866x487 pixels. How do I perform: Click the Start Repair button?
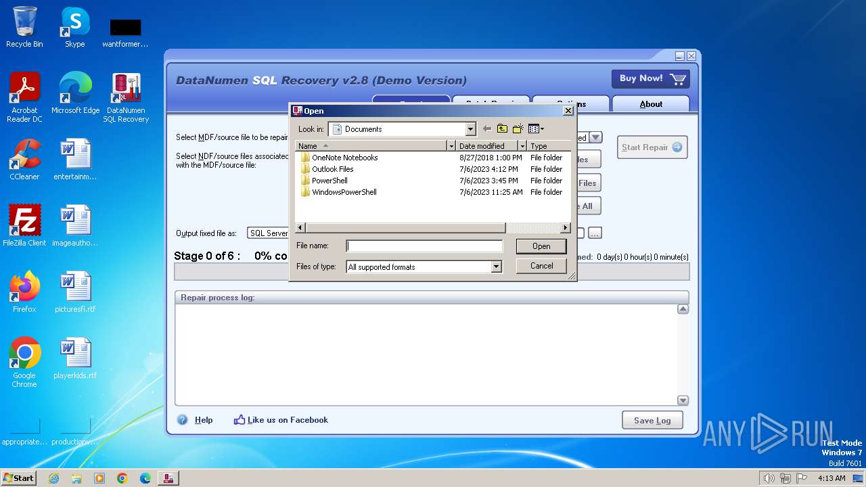click(652, 147)
